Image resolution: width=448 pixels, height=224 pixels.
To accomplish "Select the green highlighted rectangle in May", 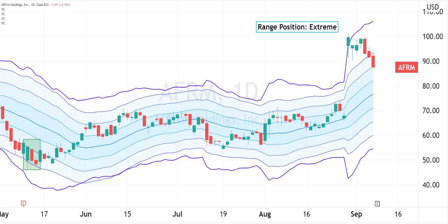I will [x=32, y=155].
